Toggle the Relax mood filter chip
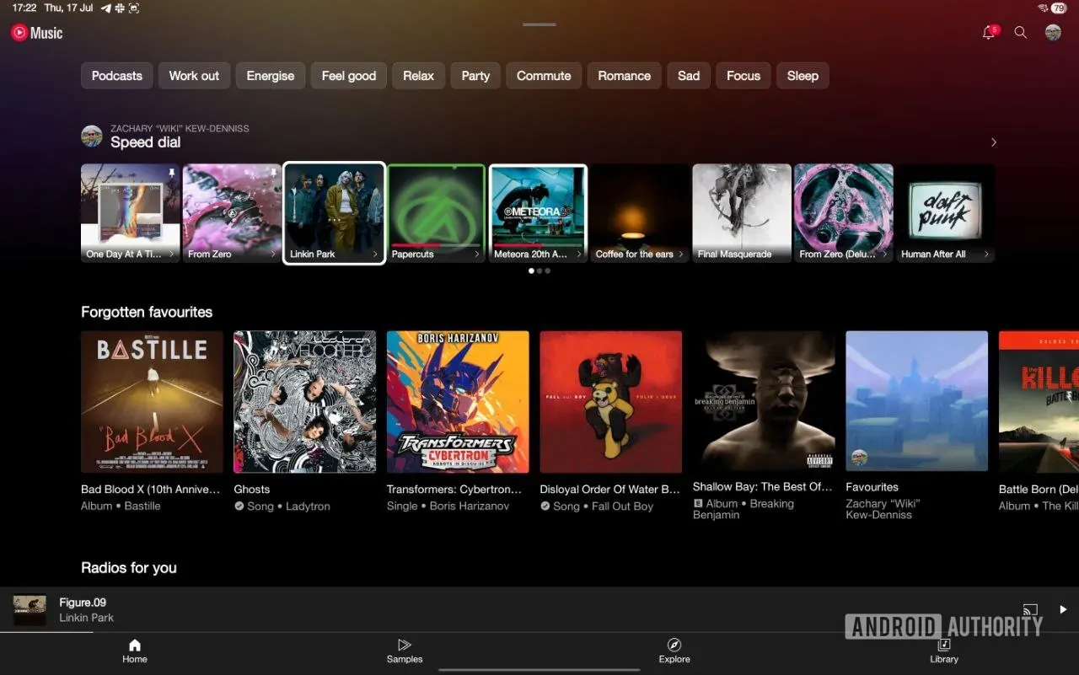1079x675 pixels. (x=418, y=76)
